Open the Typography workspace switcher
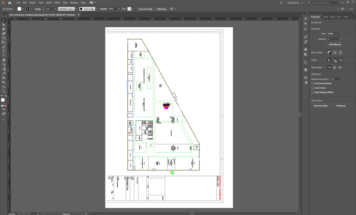 click(x=295, y=3)
